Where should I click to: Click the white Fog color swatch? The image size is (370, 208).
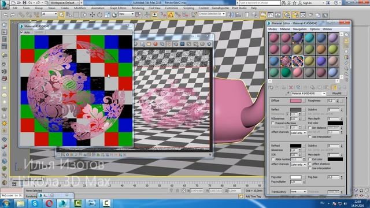click(x=295, y=177)
